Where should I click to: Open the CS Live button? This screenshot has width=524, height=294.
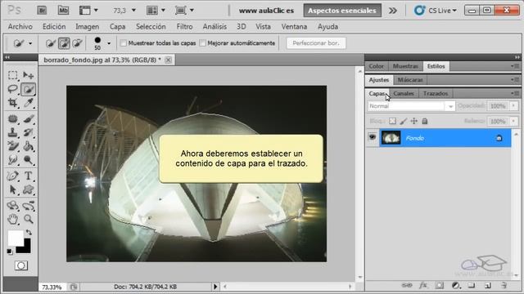click(x=435, y=11)
